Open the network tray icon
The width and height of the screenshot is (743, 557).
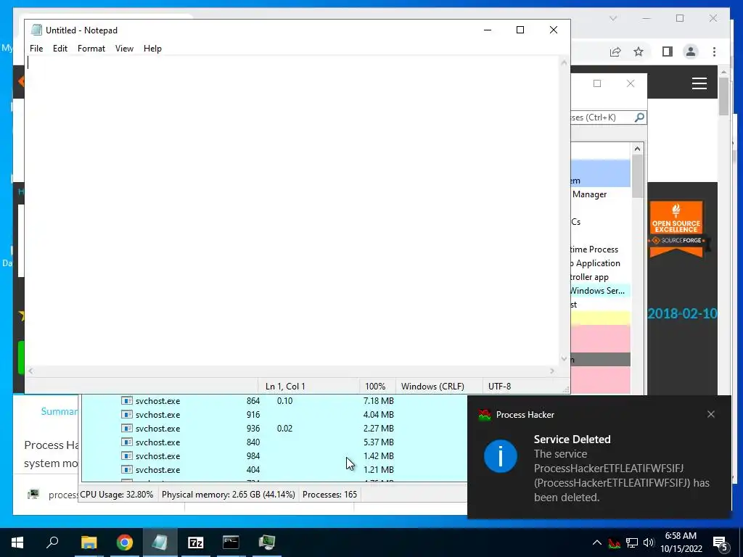click(632, 542)
